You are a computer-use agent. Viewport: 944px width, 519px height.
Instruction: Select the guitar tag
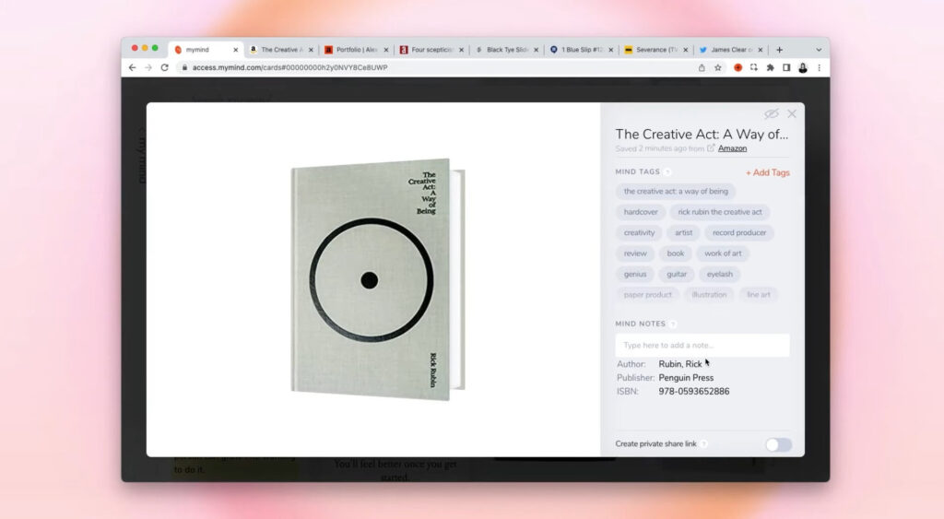[x=677, y=274]
